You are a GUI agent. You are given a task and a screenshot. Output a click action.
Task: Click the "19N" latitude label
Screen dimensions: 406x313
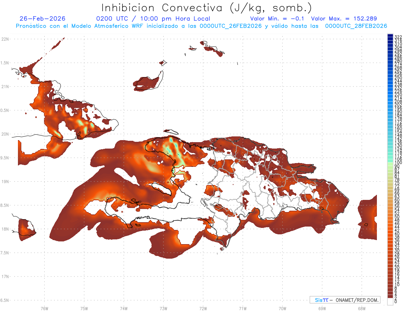click(5, 182)
